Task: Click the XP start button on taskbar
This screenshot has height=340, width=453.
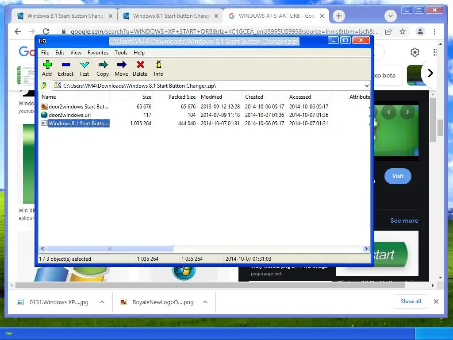Action: (x=9, y=334)
